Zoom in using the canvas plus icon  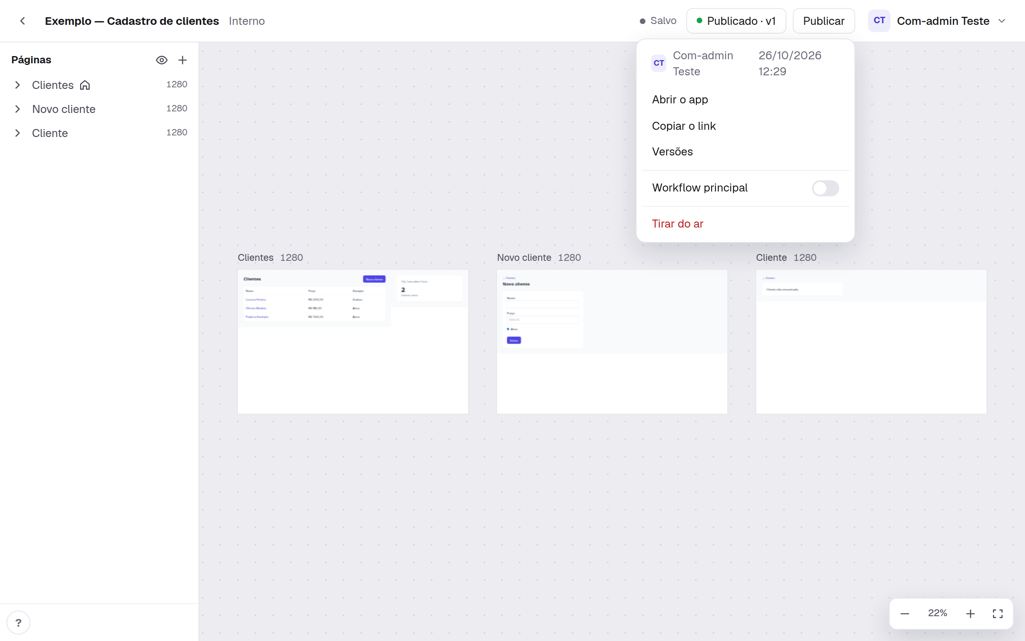[x=971, y=613]
